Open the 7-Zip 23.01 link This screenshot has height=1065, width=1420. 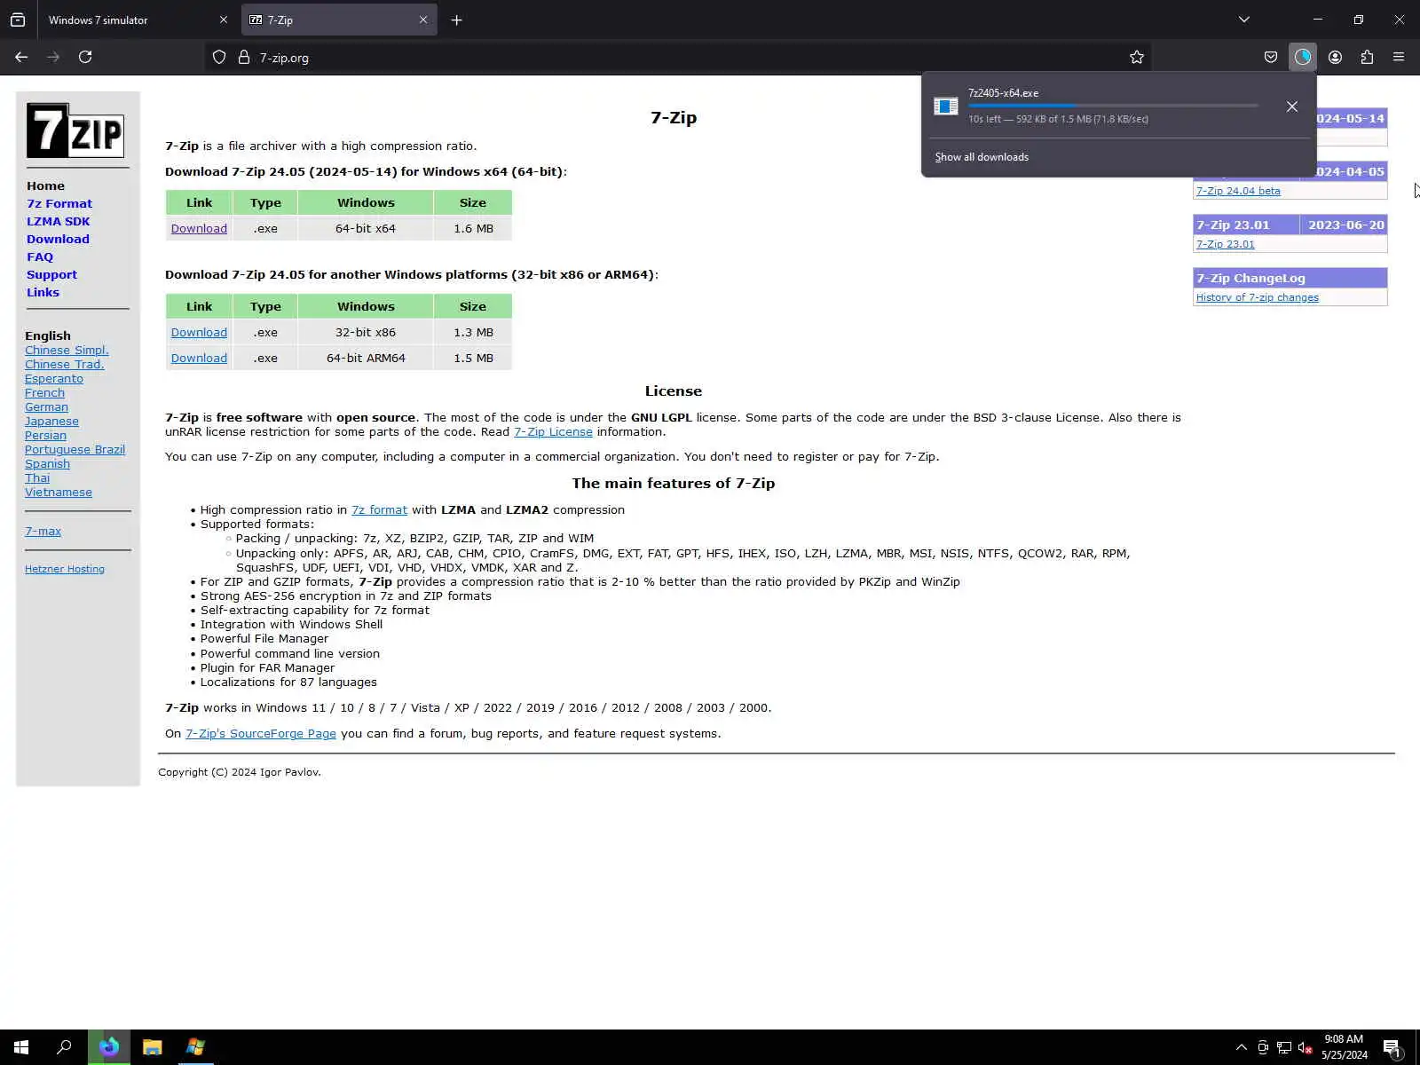click(x=1226, y=244)
